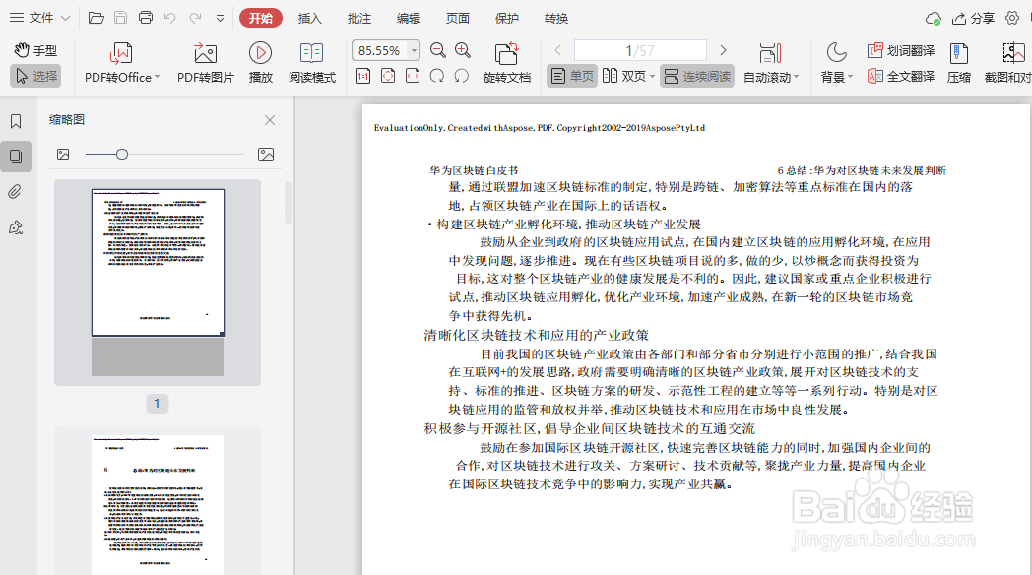Click the rotate counterclockwise icon

click(462, 77)
